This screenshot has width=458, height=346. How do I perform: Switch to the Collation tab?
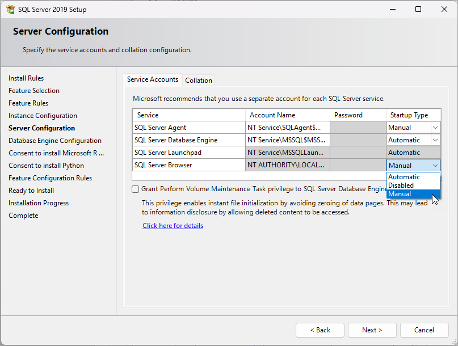click(x=199, y=81)
